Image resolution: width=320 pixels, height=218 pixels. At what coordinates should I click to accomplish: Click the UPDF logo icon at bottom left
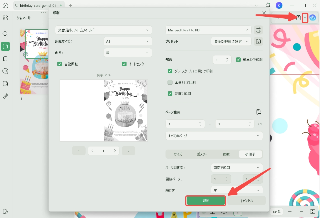point(5,211)
